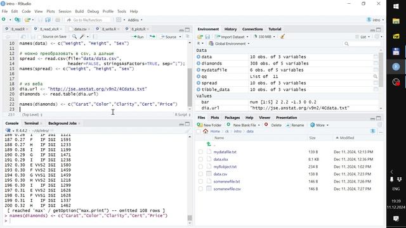Click the Save current document icon
Screen dimensions: 406x228
point(40,20)
